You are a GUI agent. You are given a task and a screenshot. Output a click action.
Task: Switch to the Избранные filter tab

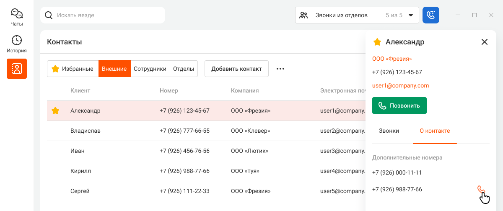click(x=73, y=69)
